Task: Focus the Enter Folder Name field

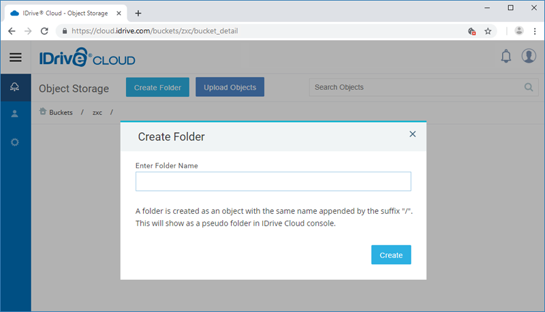Action: (x=273, y=181)
